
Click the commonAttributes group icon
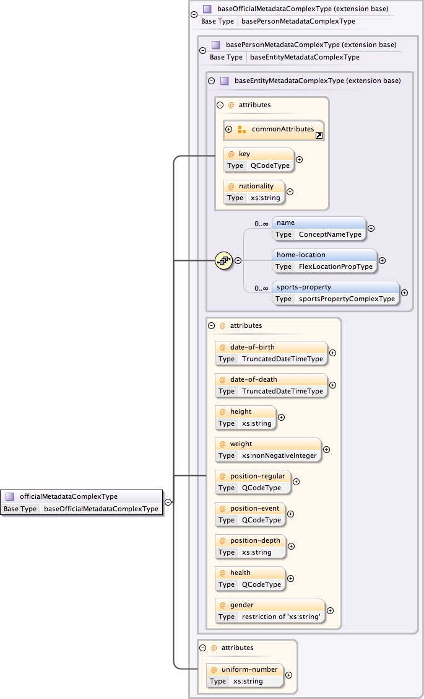click(242, 130)
